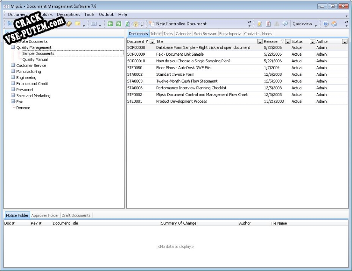Screen dimensions: 352x271
Task: Switch to the Calendar tab
Action: (183, 34)
